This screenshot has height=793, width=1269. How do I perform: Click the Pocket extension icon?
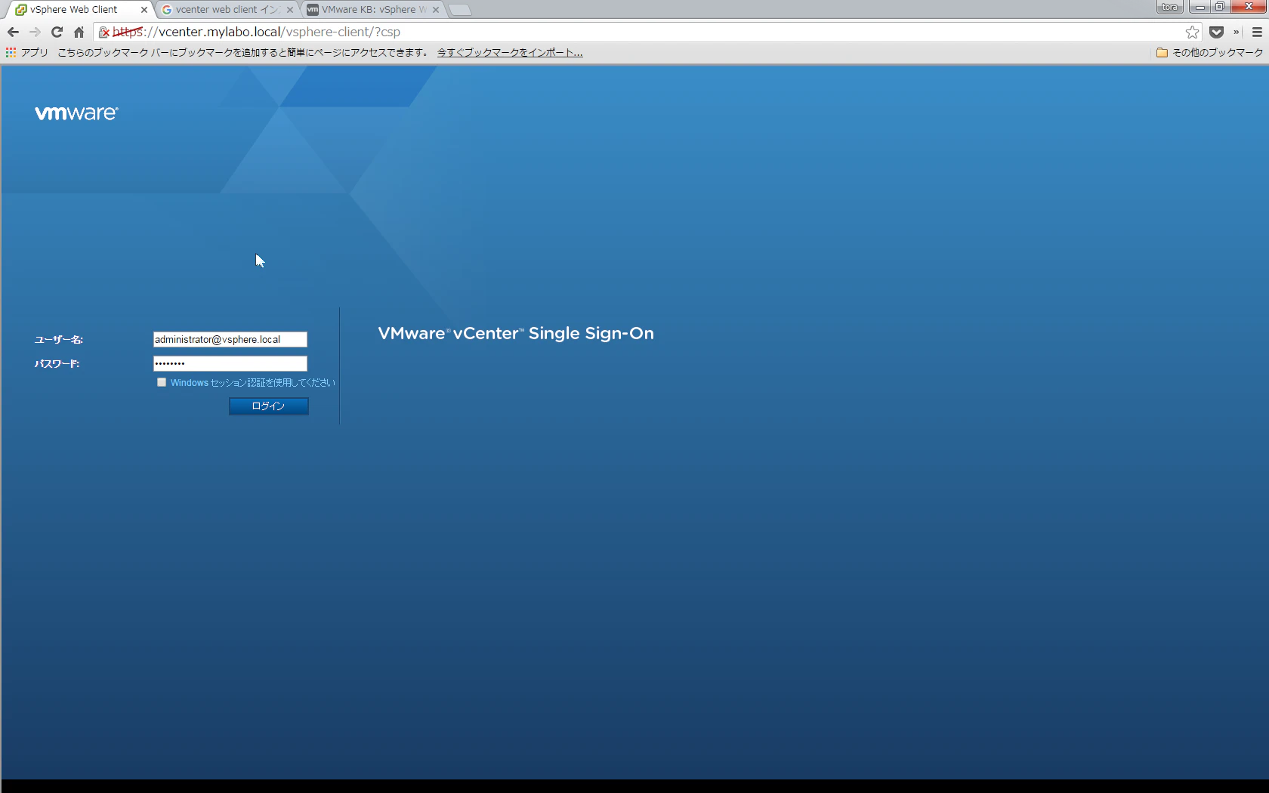pos(1216,32)
